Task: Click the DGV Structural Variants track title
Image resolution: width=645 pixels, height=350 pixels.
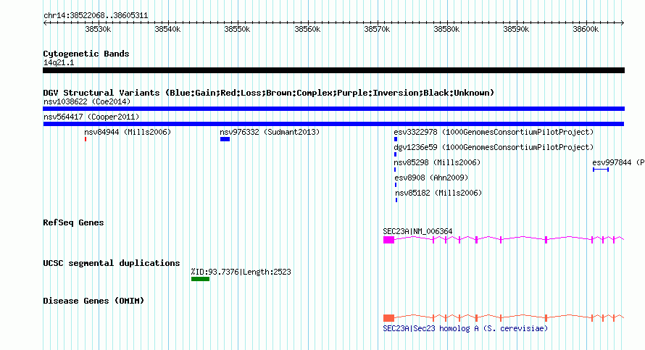Action: point(269,93)
